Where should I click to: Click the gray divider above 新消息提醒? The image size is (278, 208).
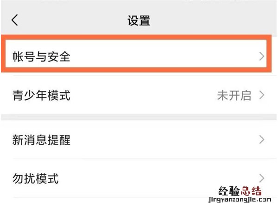point(139,117)
